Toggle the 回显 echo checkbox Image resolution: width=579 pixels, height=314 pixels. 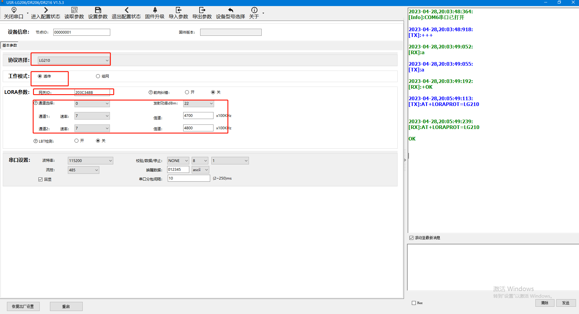pyautogui.click(x=41, y=180)
